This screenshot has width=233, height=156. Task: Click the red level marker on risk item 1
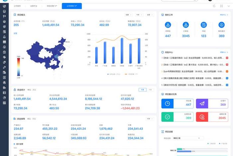[227, 58]
